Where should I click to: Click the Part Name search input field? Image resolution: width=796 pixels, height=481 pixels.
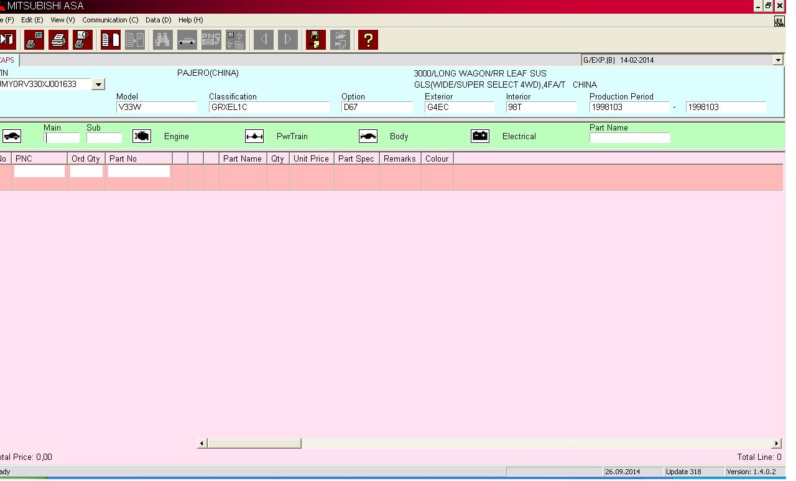[629, 138]
